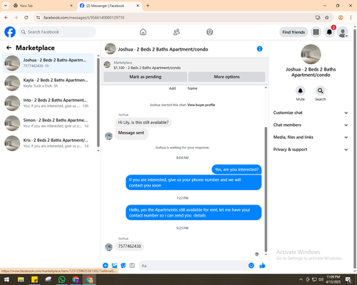The height and width of the screenshot is (285, 357).
Task: Click the 'Hi Lily, is this still available?' message
Action: tap(144, 123)
